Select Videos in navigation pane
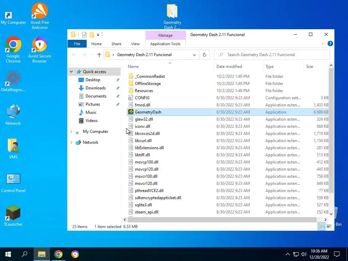Screen dimensions: 348x261 point(91,121)
